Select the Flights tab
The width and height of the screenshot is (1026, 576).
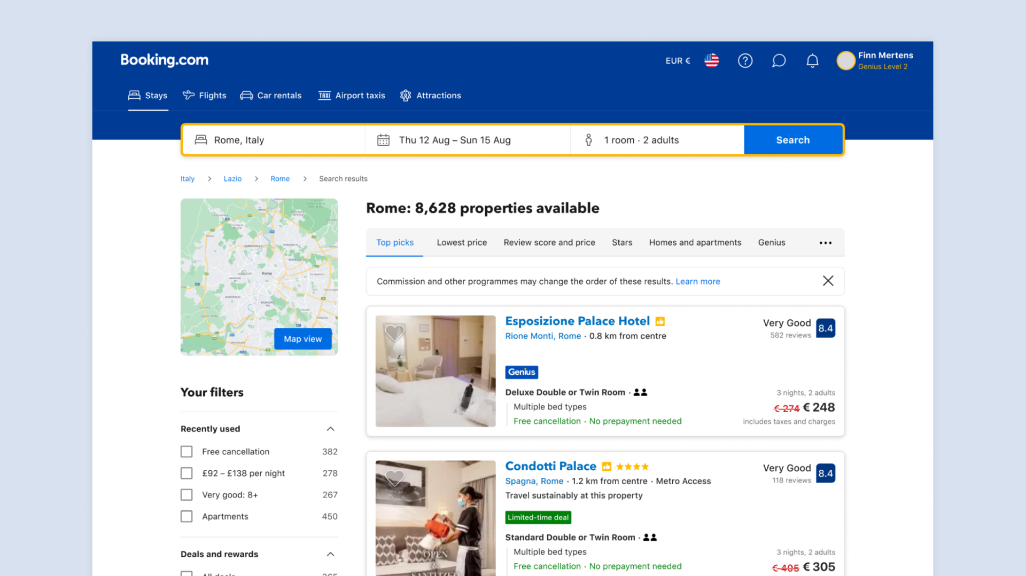click(x=204, y=96)
